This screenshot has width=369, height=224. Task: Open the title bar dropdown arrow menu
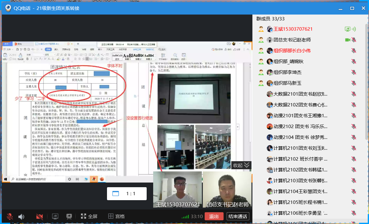click(326, 8)
